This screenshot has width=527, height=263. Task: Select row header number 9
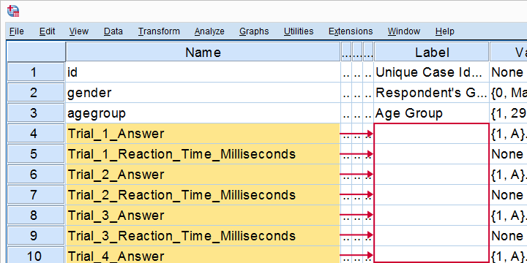pyautogui.click(x=36, y=236)
